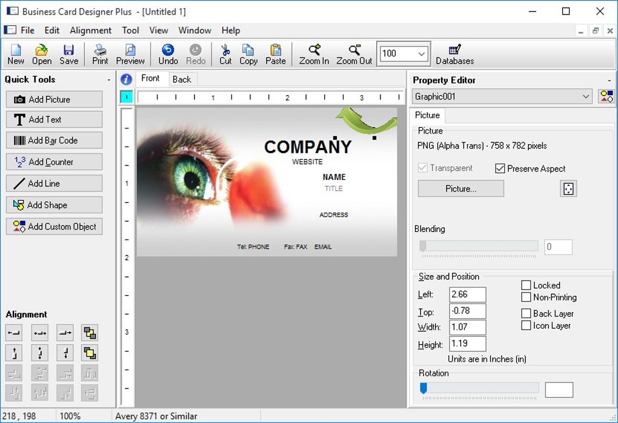
Task: Click the Print toolbar icon
Action: coord(100,55)
